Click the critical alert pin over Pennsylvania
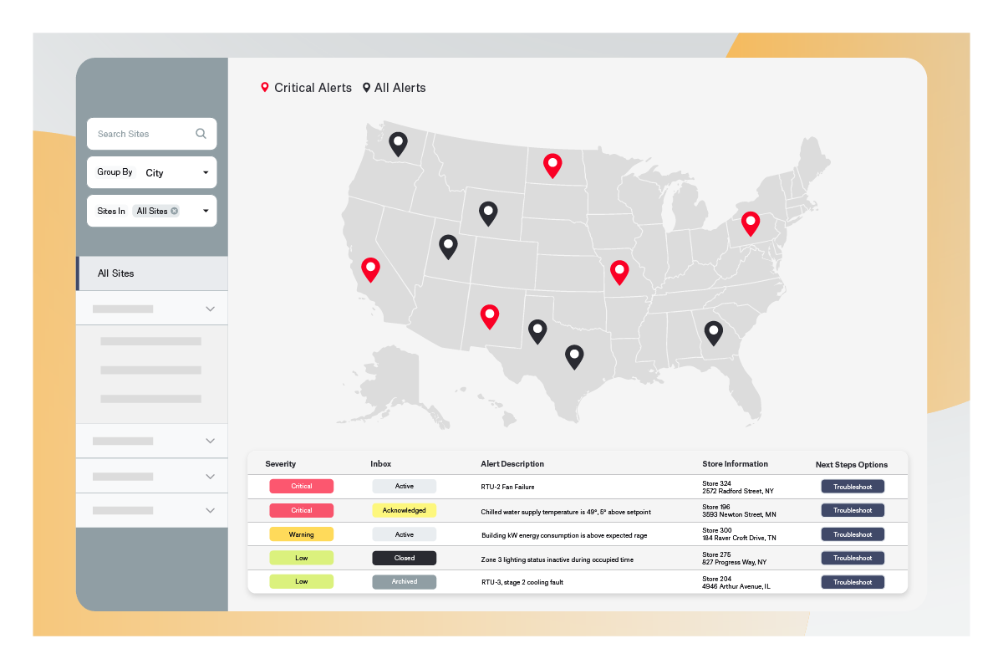The height and width of the screenshot is (669, 1003). [x=750, y=223]
